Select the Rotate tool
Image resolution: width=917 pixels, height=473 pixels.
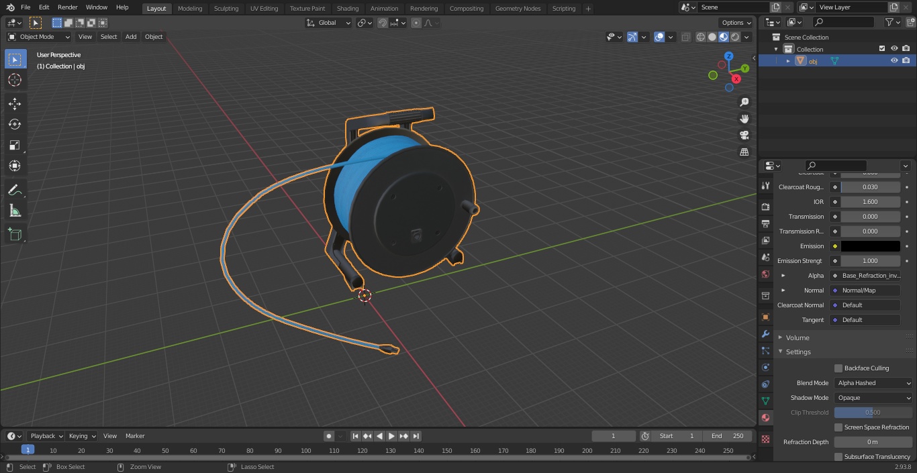(x=15, y=124)
